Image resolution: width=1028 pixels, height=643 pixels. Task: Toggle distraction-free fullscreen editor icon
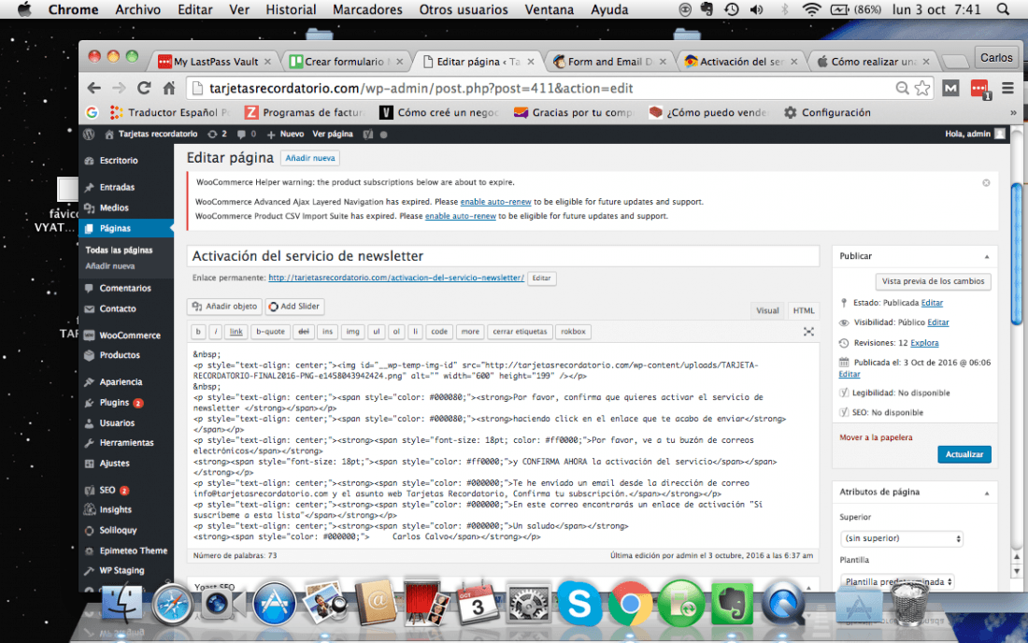tap(808, 332)
